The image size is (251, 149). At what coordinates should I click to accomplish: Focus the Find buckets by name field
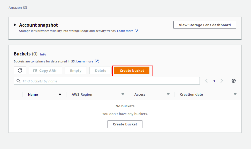(107, 81)
